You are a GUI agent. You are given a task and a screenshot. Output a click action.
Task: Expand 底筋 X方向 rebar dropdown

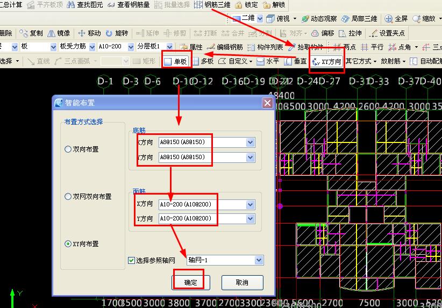click(251, 142)
